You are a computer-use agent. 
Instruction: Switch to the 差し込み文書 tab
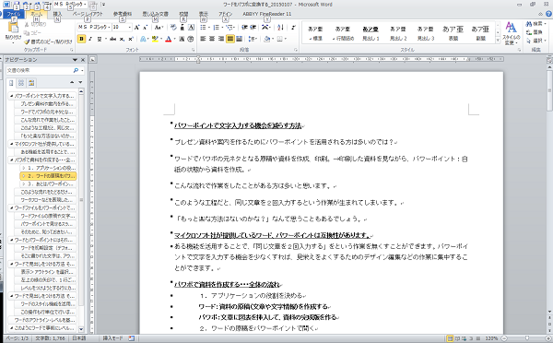click(x=155, y=14)
